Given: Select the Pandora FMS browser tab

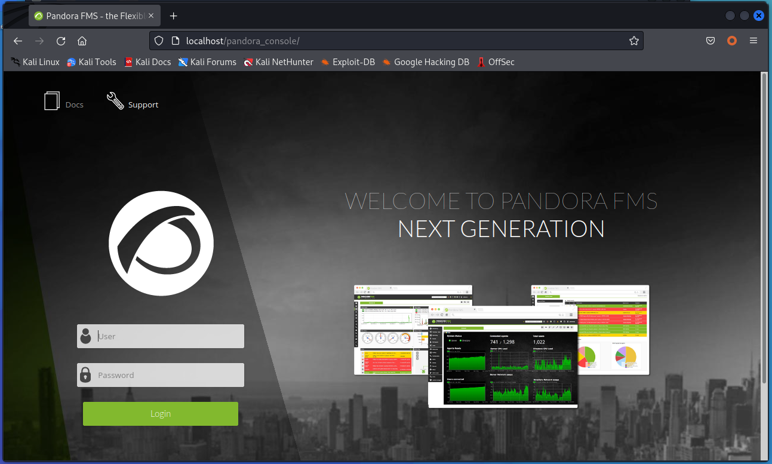Looking at the screenshot, I should [94, 16].
